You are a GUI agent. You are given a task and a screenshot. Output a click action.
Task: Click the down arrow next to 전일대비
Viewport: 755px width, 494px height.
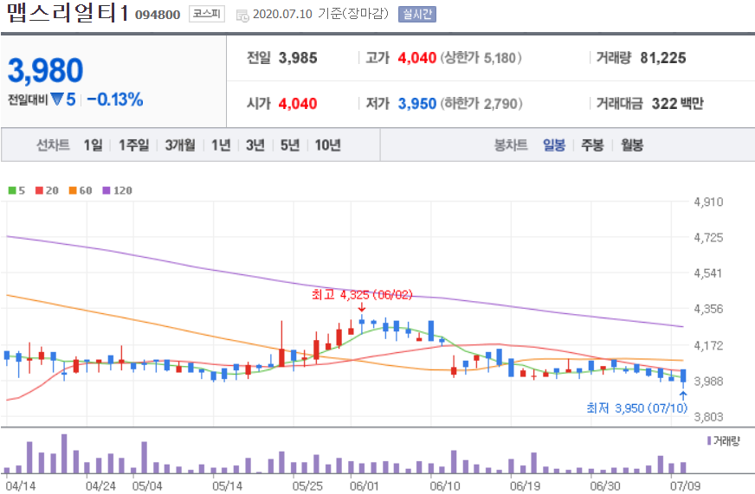tap(57, 99)
